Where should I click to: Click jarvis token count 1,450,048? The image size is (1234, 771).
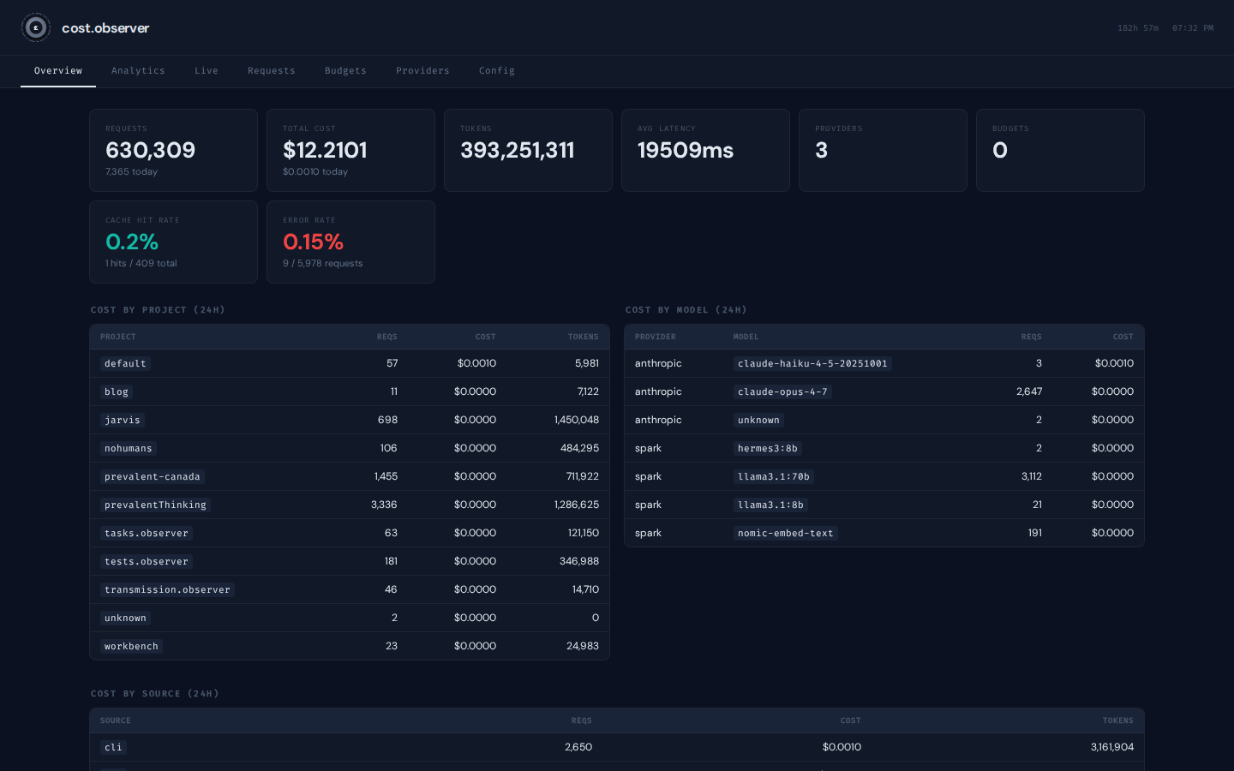pyautogui.click(x=577, y=420)
